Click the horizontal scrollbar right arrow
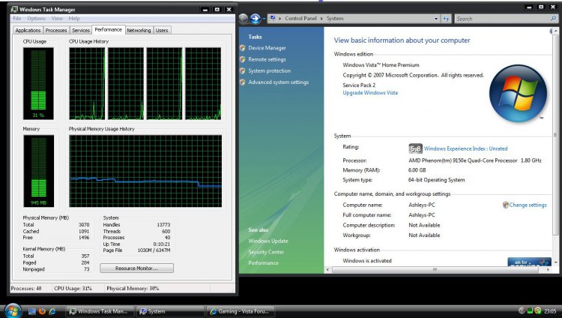Image resolution: width=562 pixels, height=318 pixels. pyautogui.click(x=548, y=269)
